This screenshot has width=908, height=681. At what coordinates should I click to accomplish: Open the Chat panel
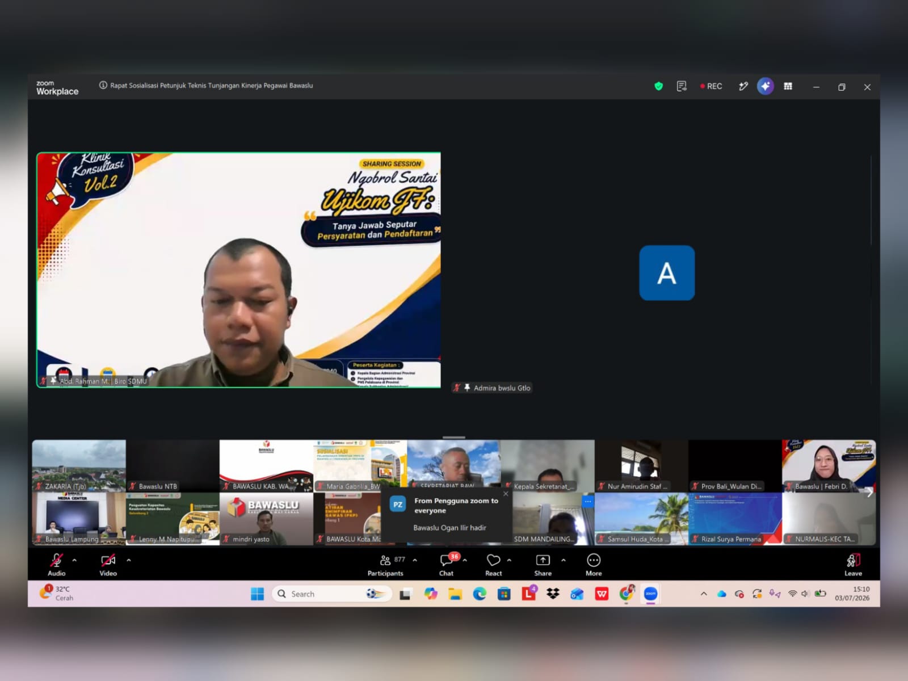[x=447, y=565]
